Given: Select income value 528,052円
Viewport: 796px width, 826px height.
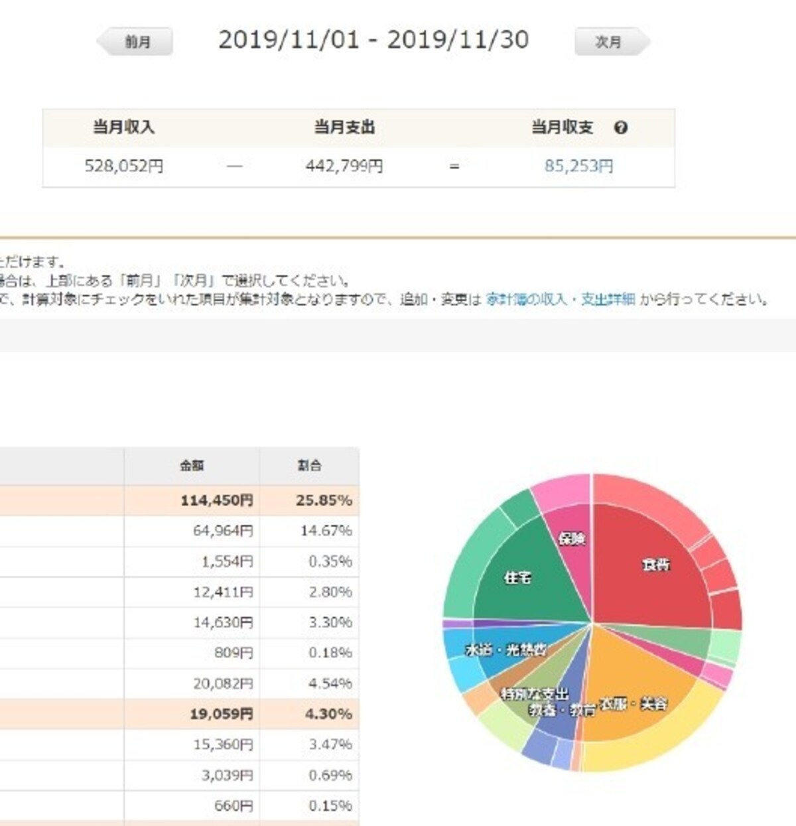Looking at the screenshot, I should click(124, 166).
